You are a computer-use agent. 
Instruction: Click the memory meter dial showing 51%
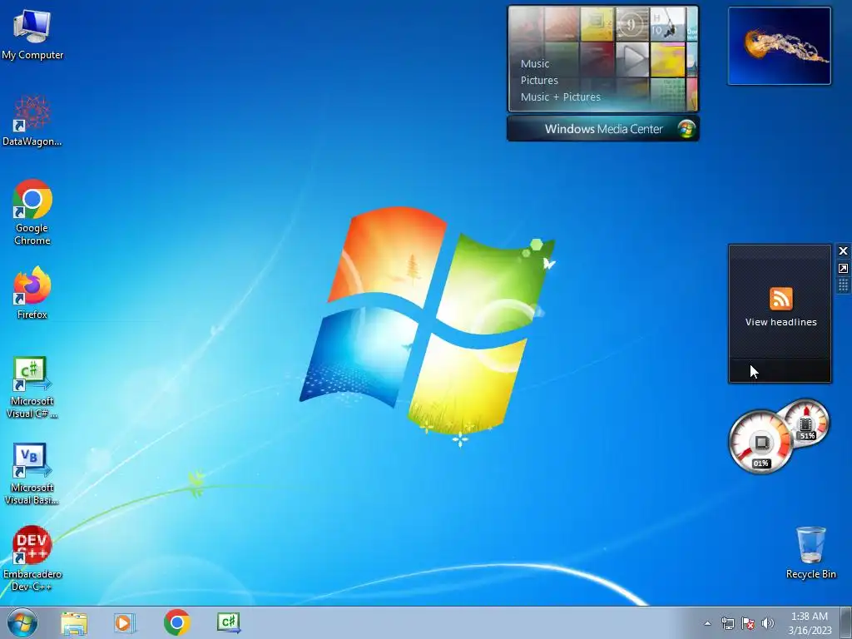[x=806, y=423]
